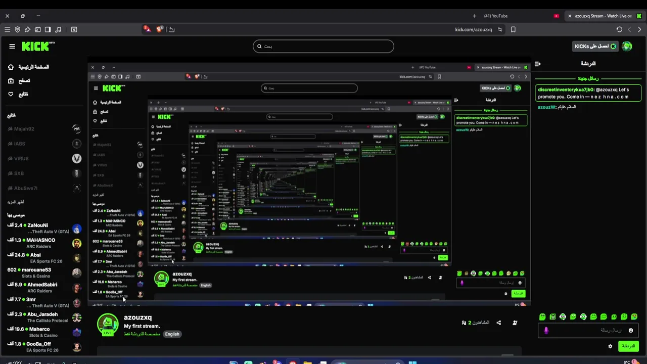The image size is (647, 364).
Task: Open site settings icon in address bar
Action: 500,30
